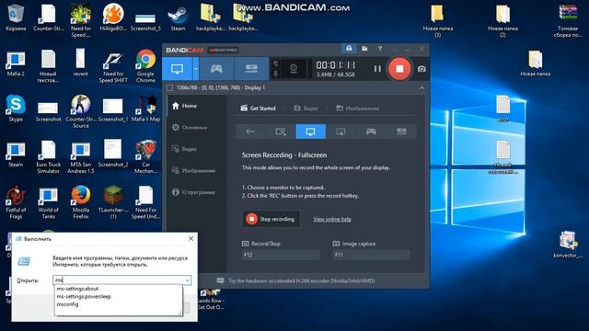Screen dimensions: 589x331
Task: Open Видео settings in Bandicam sidebar
Action: coord(184,149)
